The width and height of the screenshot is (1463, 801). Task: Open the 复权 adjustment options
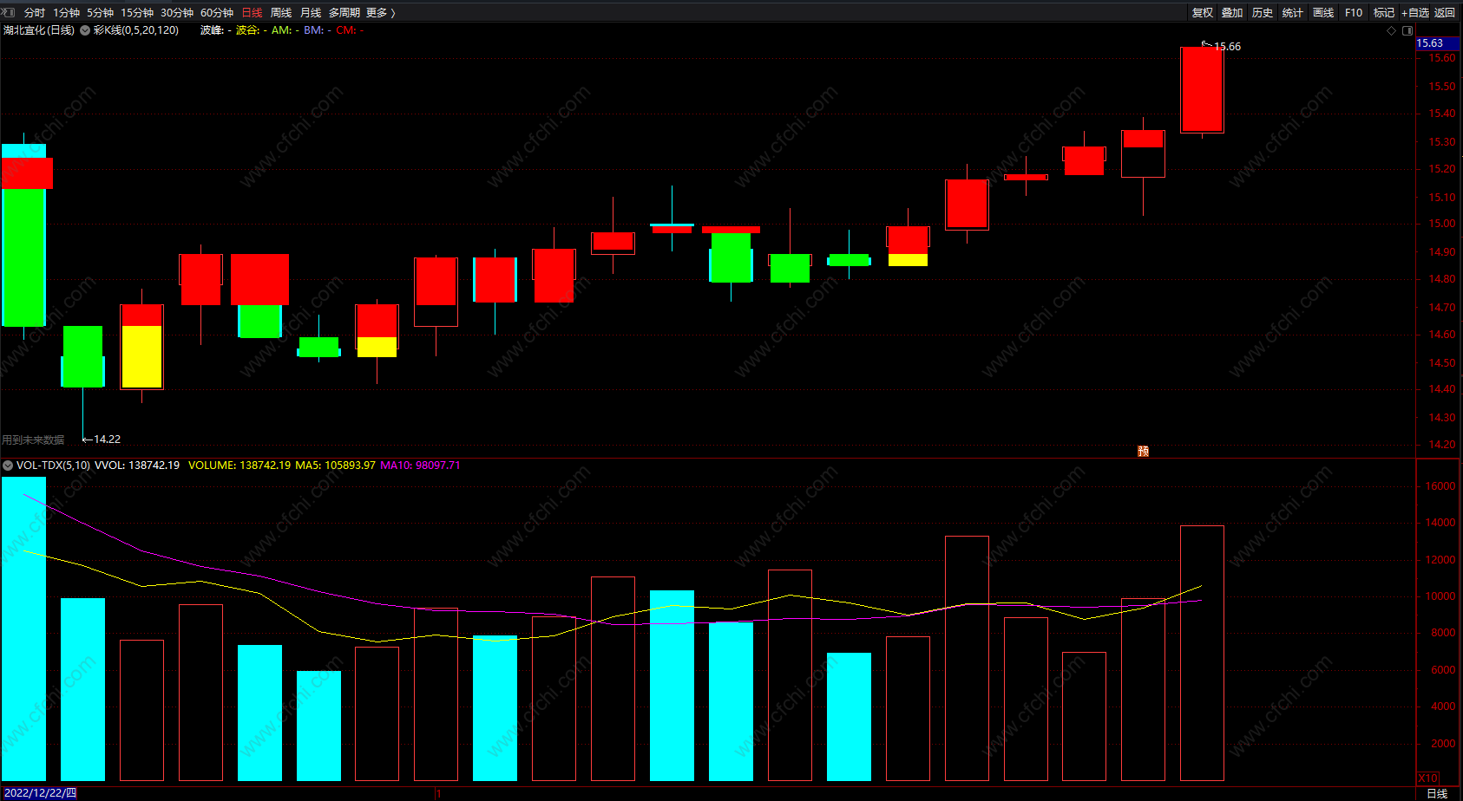[1203, 12]
